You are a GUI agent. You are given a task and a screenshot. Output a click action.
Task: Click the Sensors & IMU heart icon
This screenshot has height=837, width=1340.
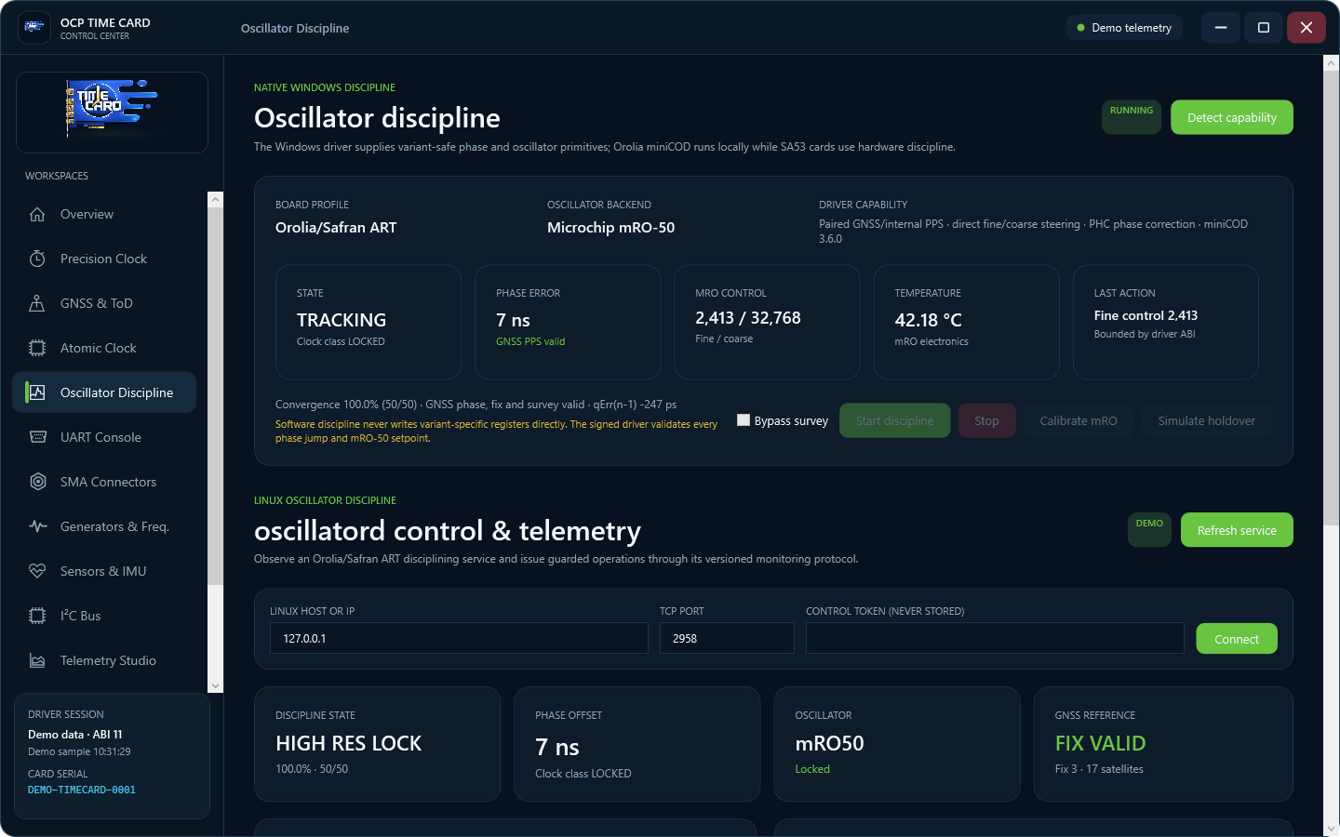click(37, 571)
